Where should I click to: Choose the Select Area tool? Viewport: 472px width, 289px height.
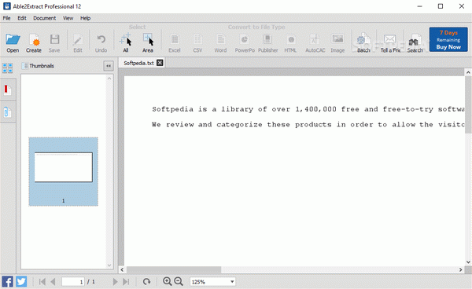click(148, 43)
